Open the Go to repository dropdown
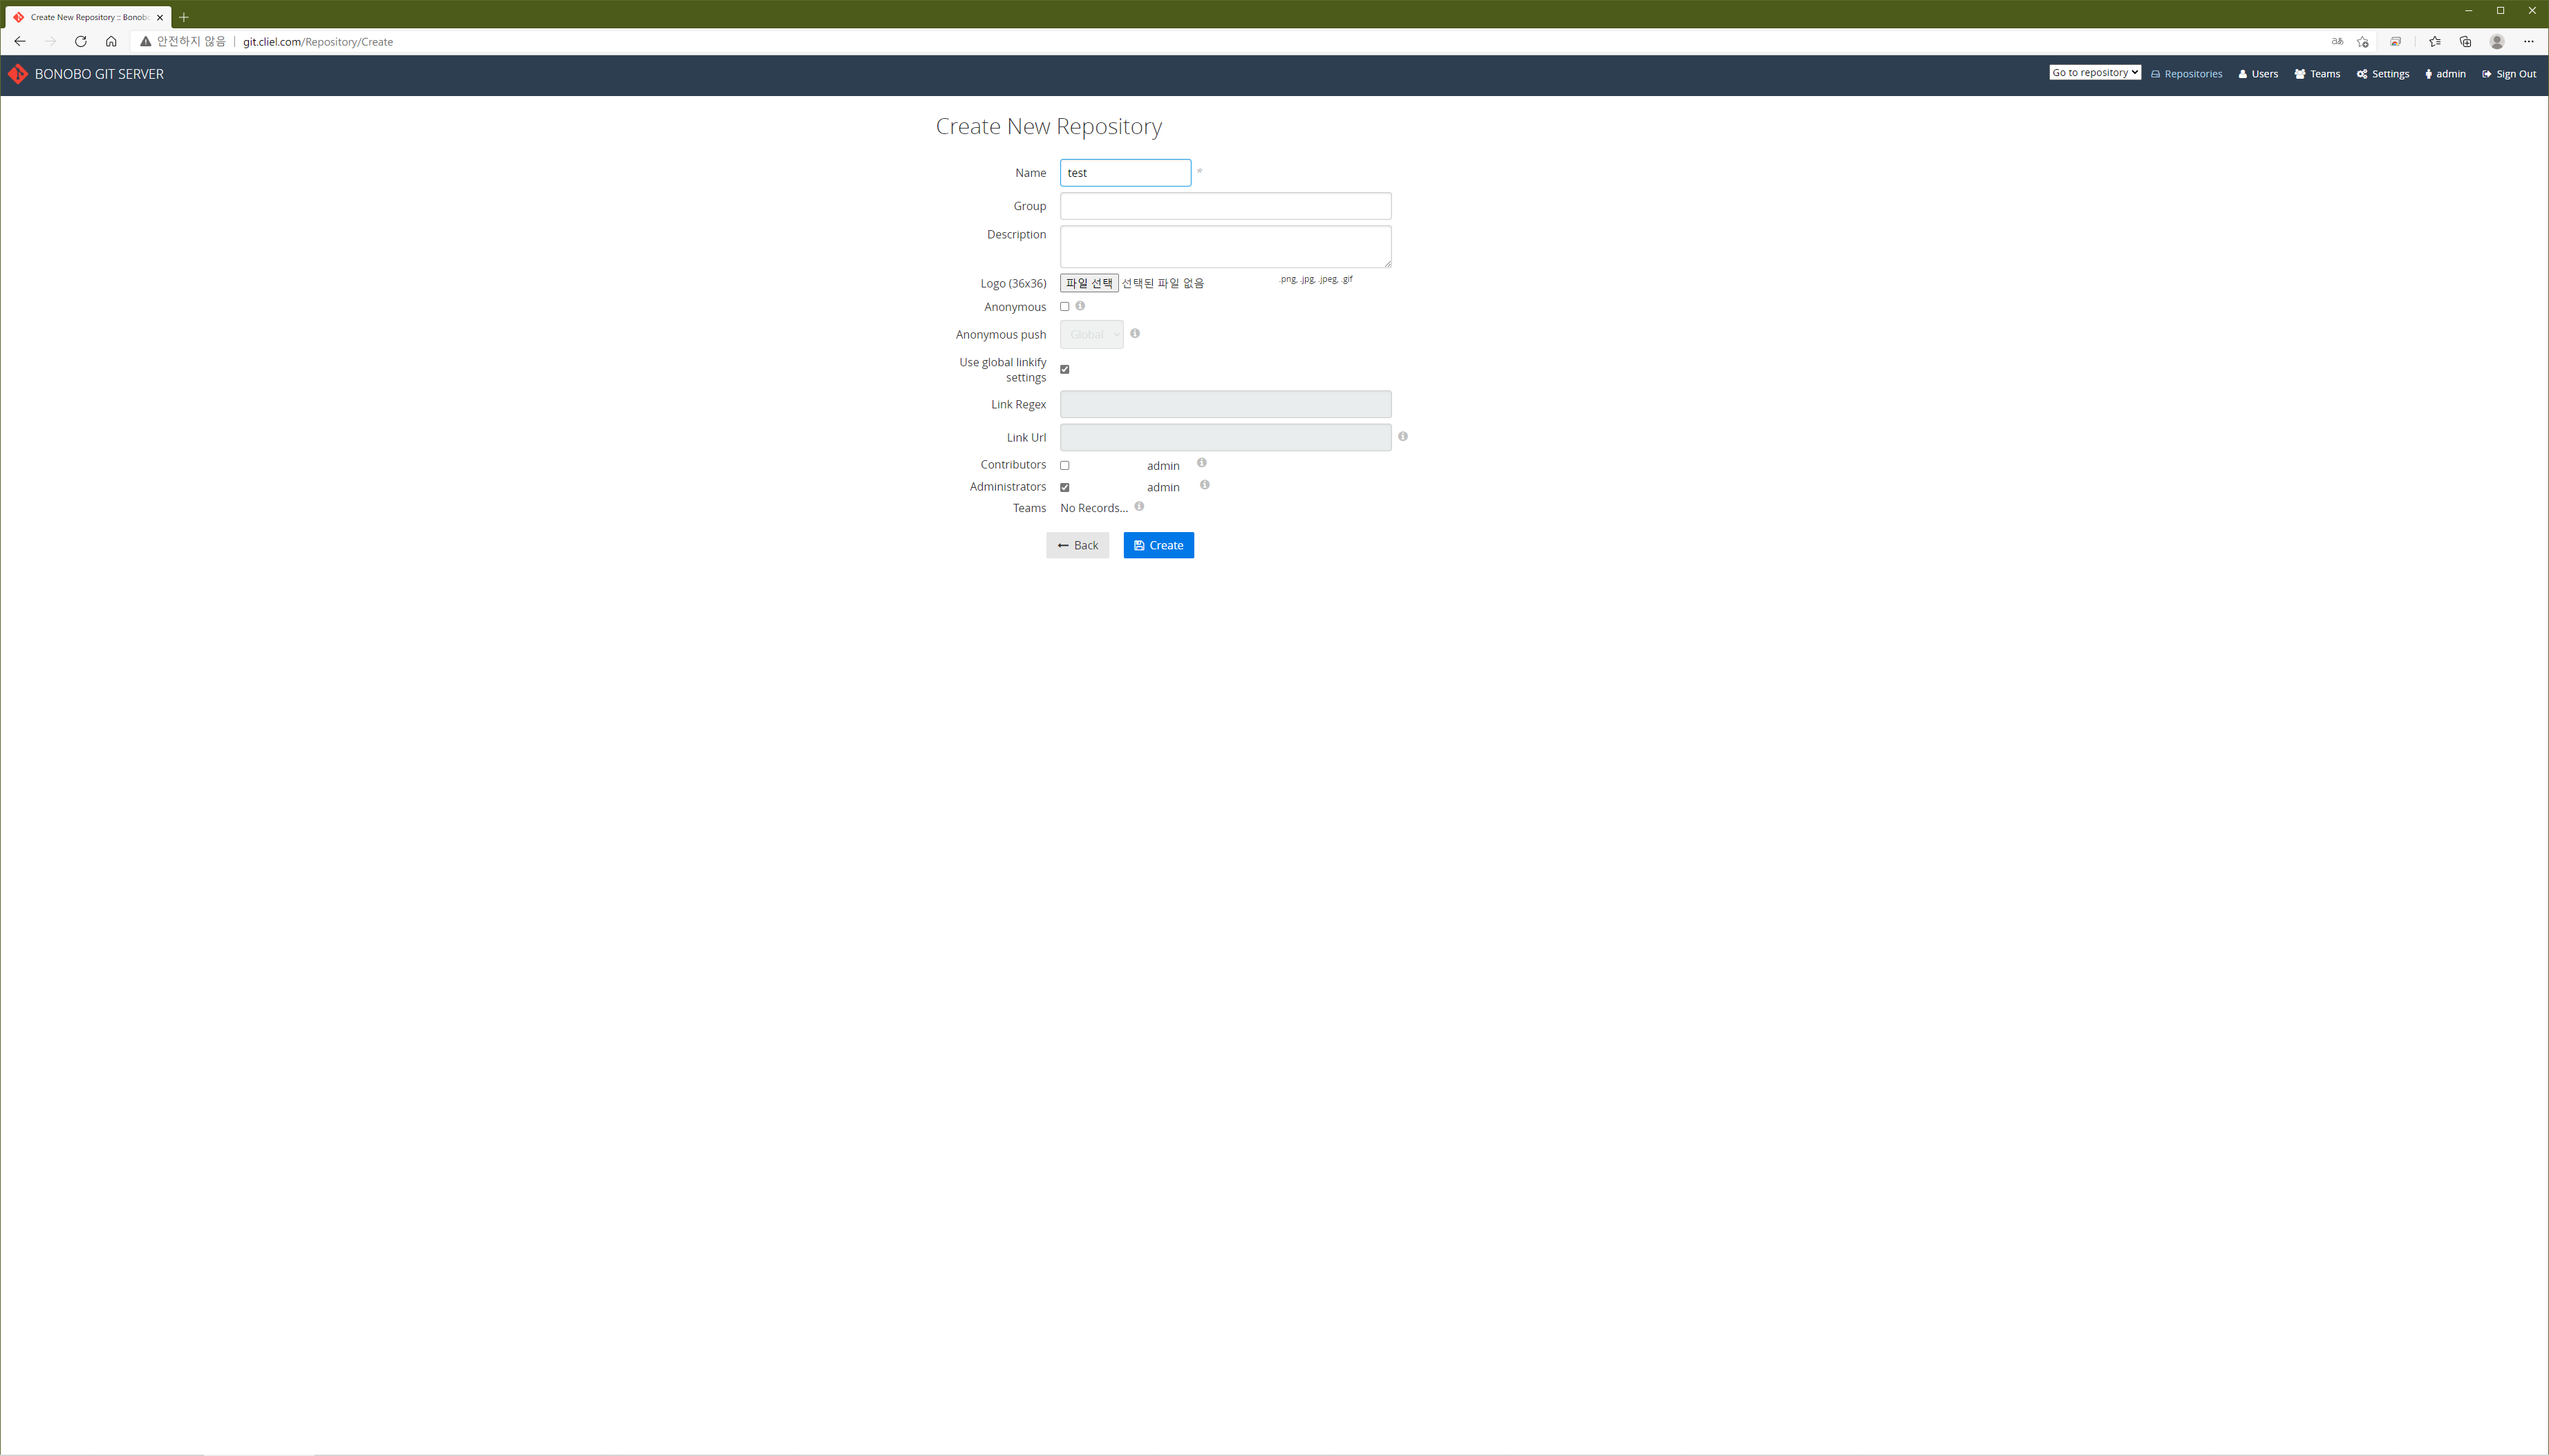 click(2094, 73)
